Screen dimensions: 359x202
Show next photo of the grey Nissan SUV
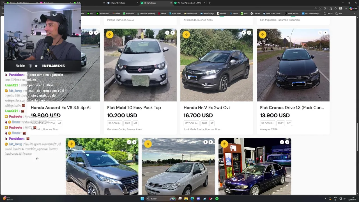[134, 142]
